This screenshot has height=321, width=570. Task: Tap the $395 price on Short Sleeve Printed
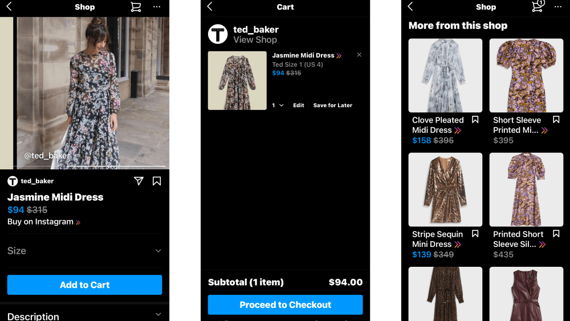503,140
